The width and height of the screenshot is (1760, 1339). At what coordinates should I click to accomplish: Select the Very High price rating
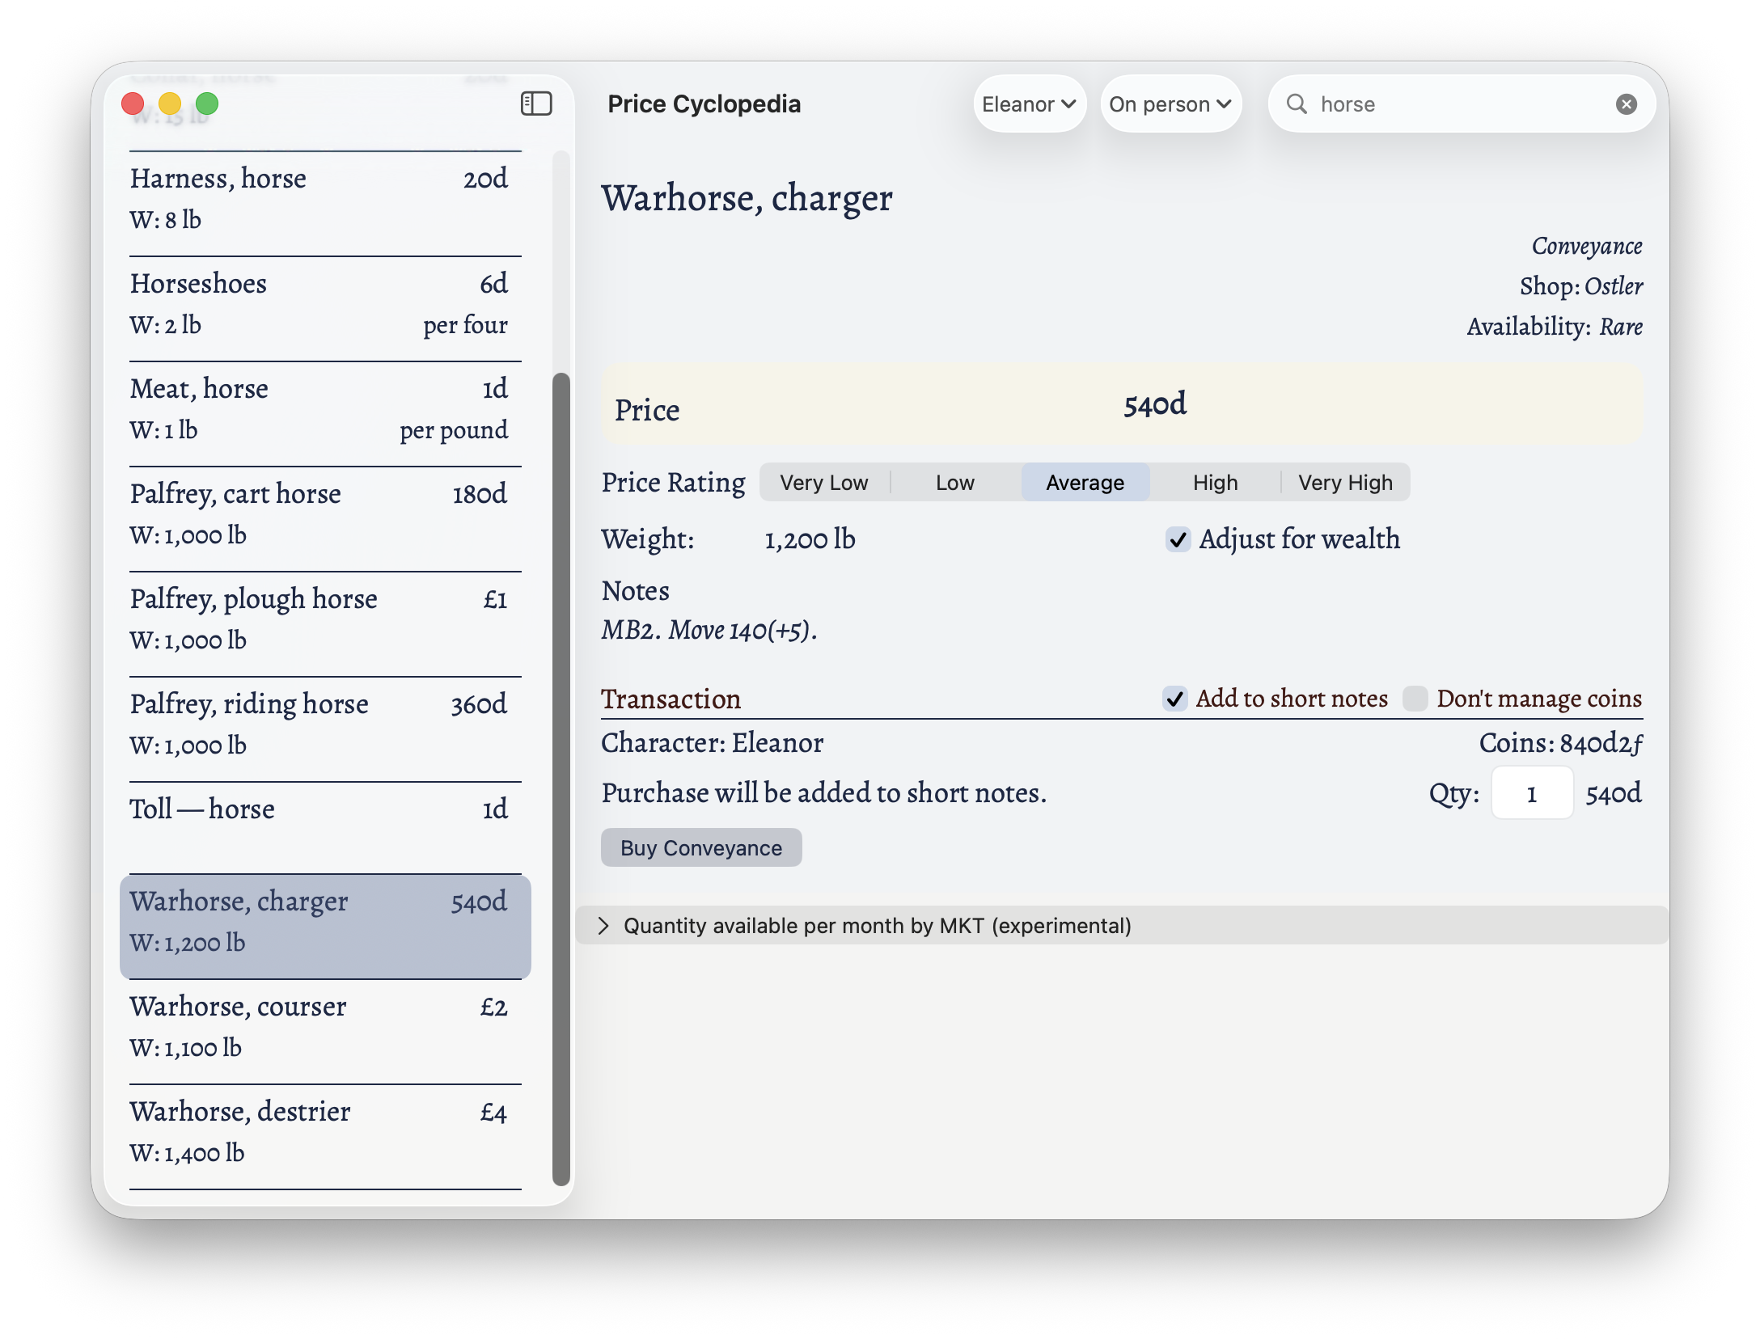tap(1345, 483)
